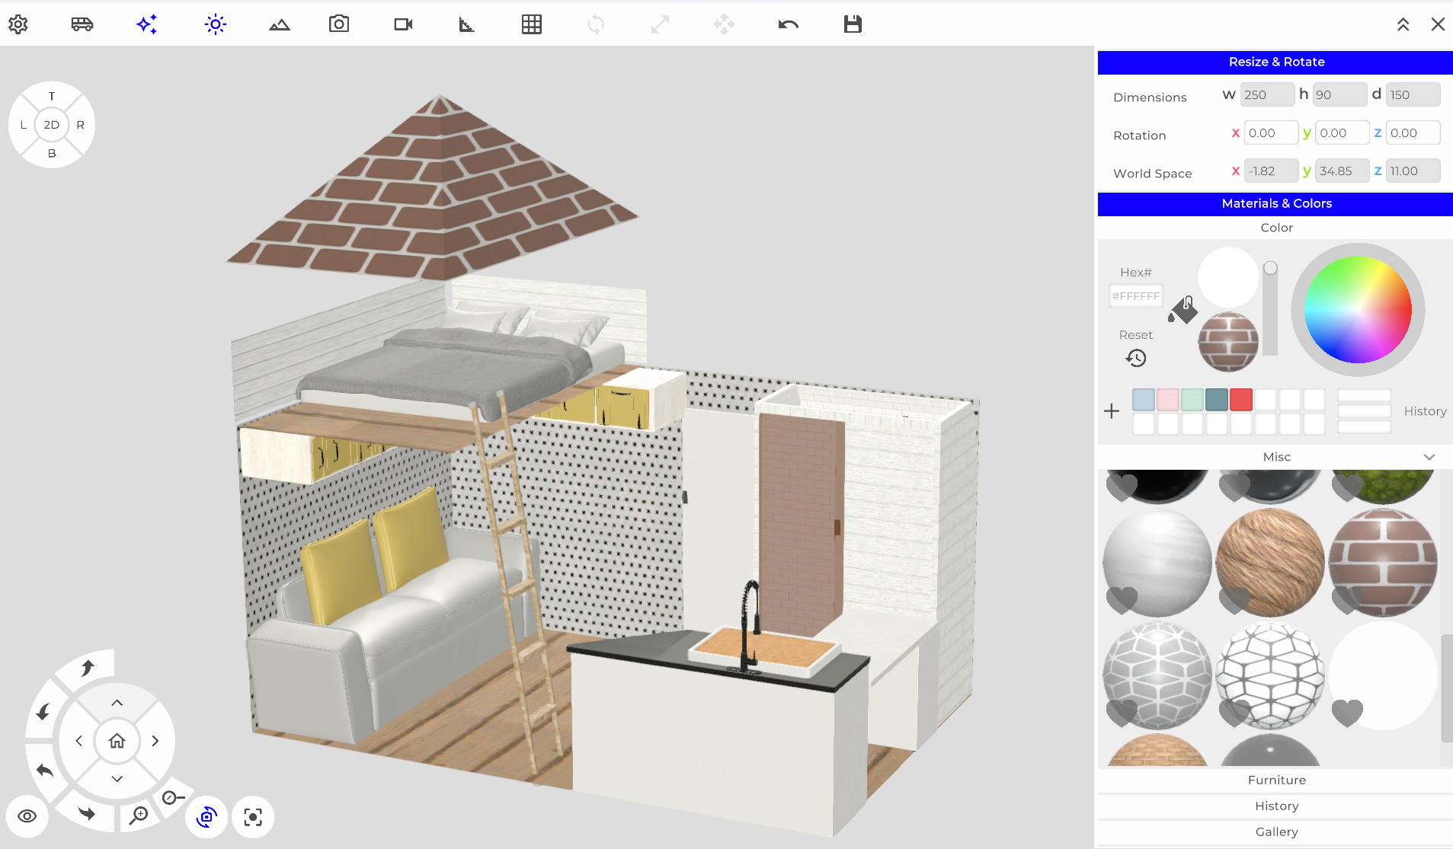Toggle the 2D view mode
Viewport: 1453px width, 849px height.
[52, 125]
